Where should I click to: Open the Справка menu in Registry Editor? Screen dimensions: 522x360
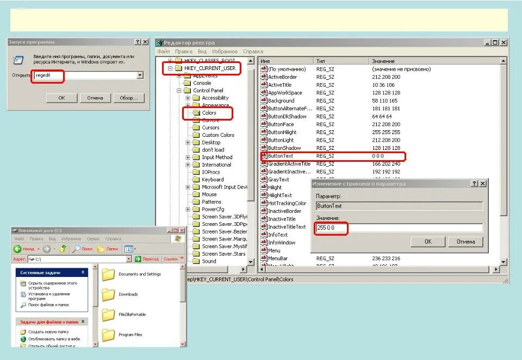(253, 52)
